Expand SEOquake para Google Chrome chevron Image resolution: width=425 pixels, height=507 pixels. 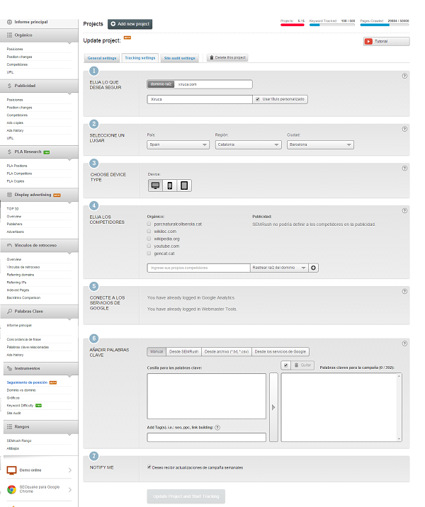click(70, 490)
